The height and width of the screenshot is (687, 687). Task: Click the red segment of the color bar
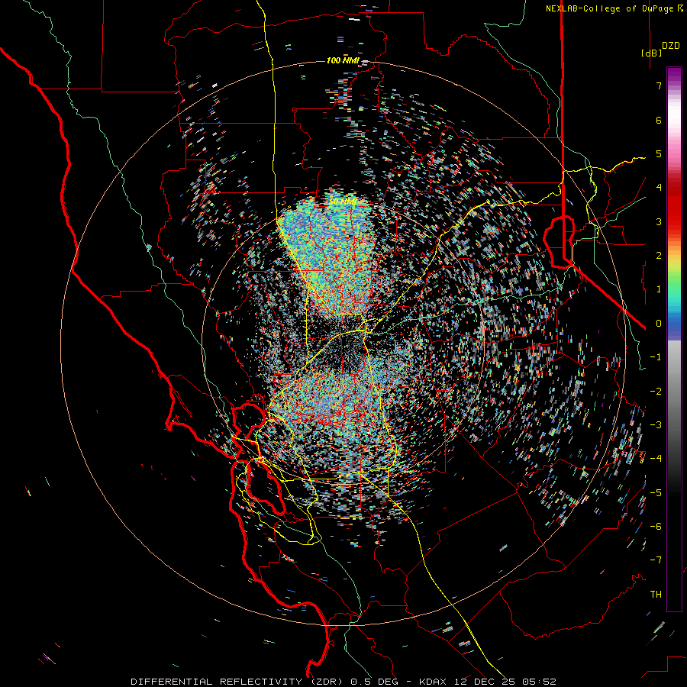pyautogui.click(x=674, y=206)
